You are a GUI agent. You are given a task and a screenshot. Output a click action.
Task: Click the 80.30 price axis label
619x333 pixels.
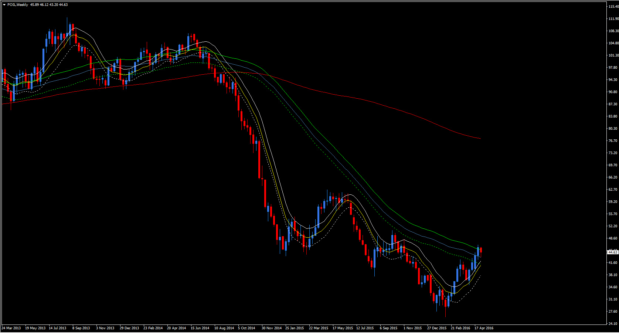tap(613, 129)
